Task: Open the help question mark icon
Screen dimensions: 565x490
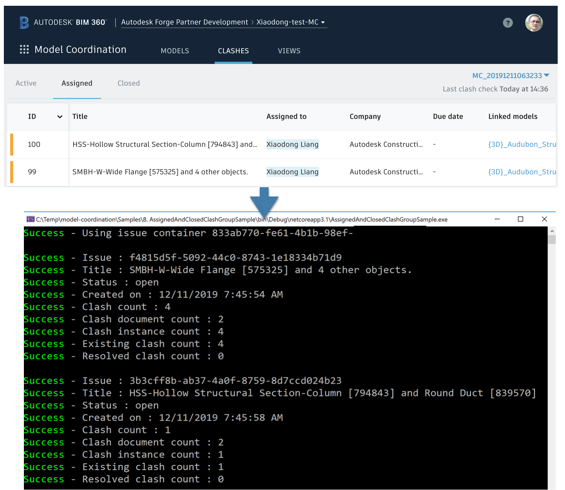Action: pyautogui.click(x=508, y=23)
